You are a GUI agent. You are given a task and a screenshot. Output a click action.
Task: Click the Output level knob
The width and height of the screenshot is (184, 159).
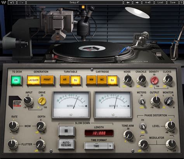[x=156, y=101]
